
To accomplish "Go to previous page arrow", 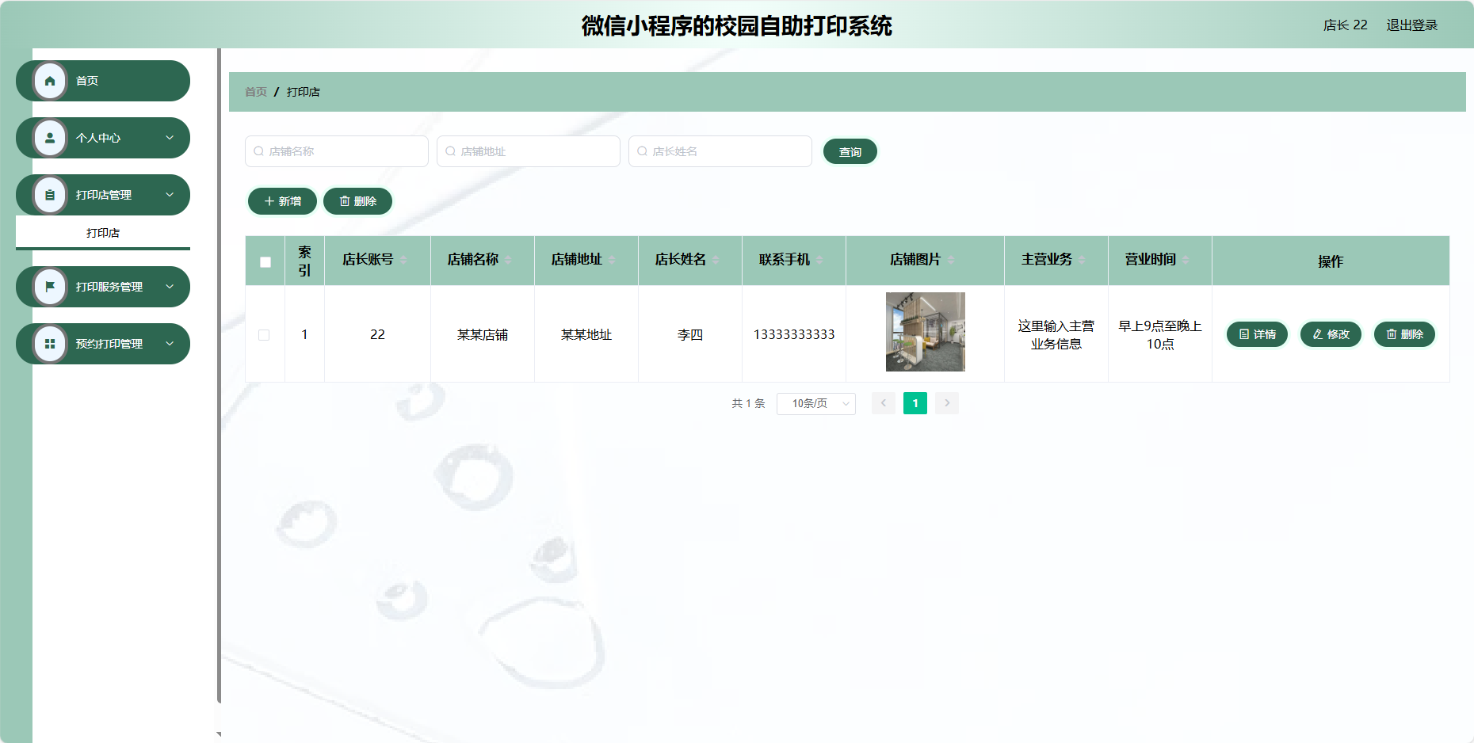I will coord(884,403).
